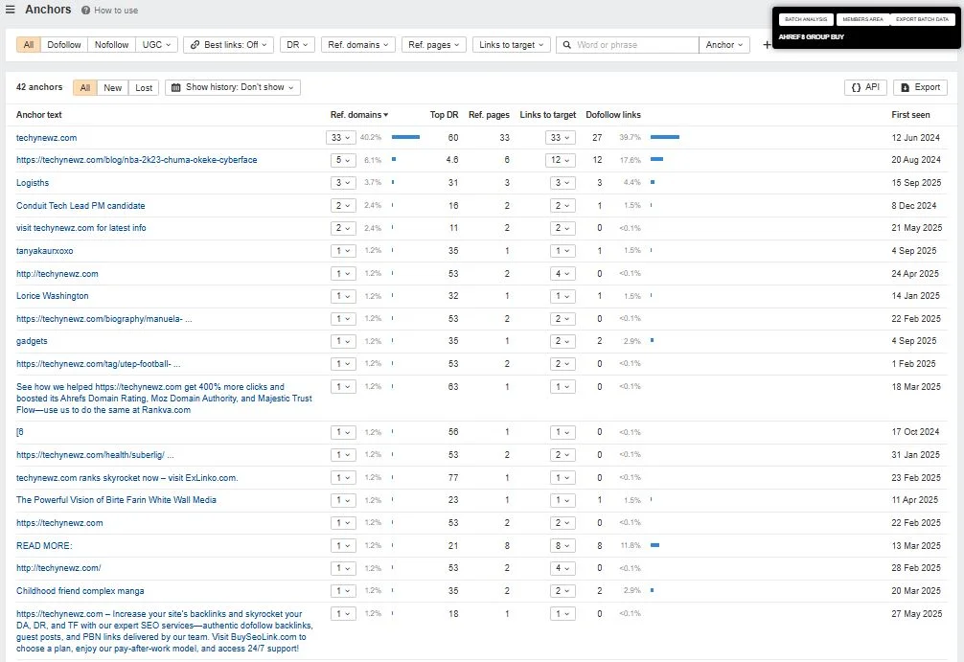Image resolution: width=964 pixels, height=662 pixels.
Task: Expand ref. domains 33 for techynewz.com
Action: pyautogui.click(x=340, y=138)
